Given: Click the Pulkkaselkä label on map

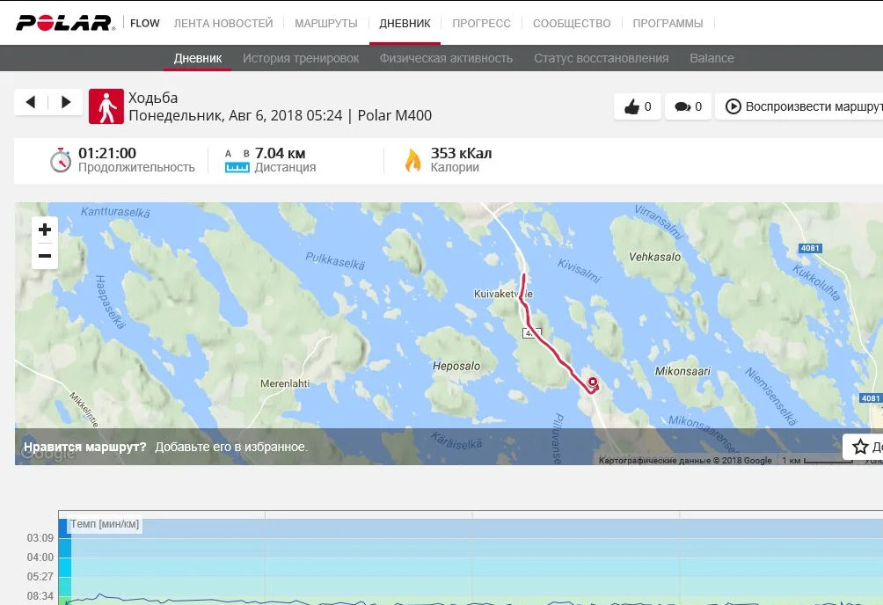Looking at the screenshot, I should pyautogui.click(x=335, y=260).
